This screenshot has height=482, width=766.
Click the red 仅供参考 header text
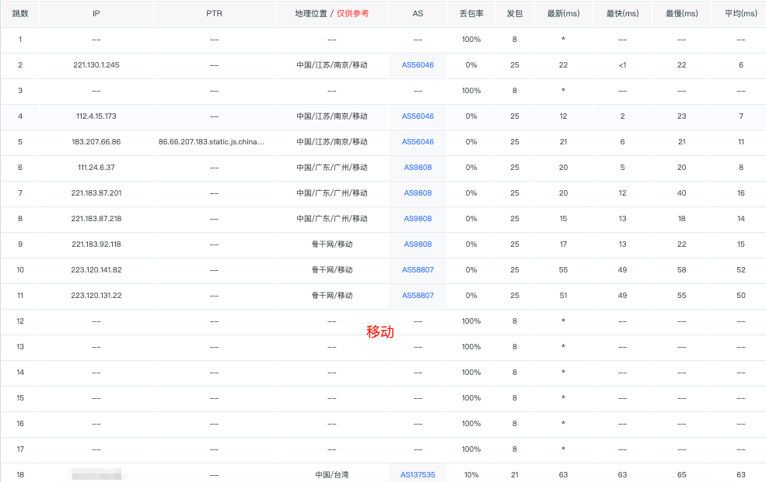click(352, 14)
